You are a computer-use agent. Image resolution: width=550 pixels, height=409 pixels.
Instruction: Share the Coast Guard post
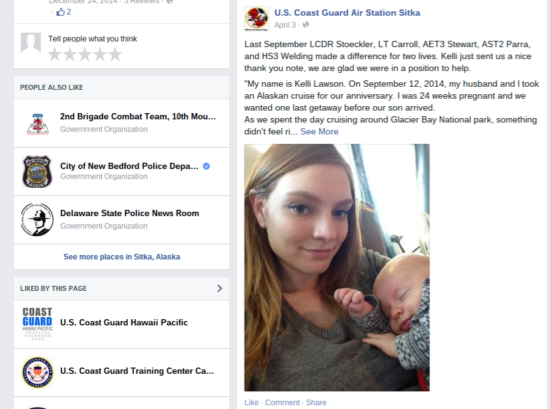[316, 402]
